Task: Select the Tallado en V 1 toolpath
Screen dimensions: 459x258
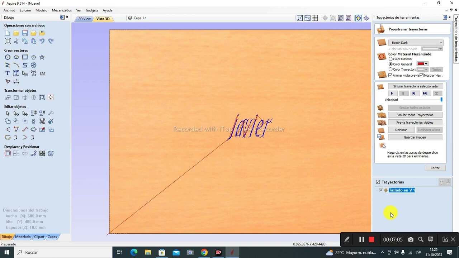Action: click(402, 190)
